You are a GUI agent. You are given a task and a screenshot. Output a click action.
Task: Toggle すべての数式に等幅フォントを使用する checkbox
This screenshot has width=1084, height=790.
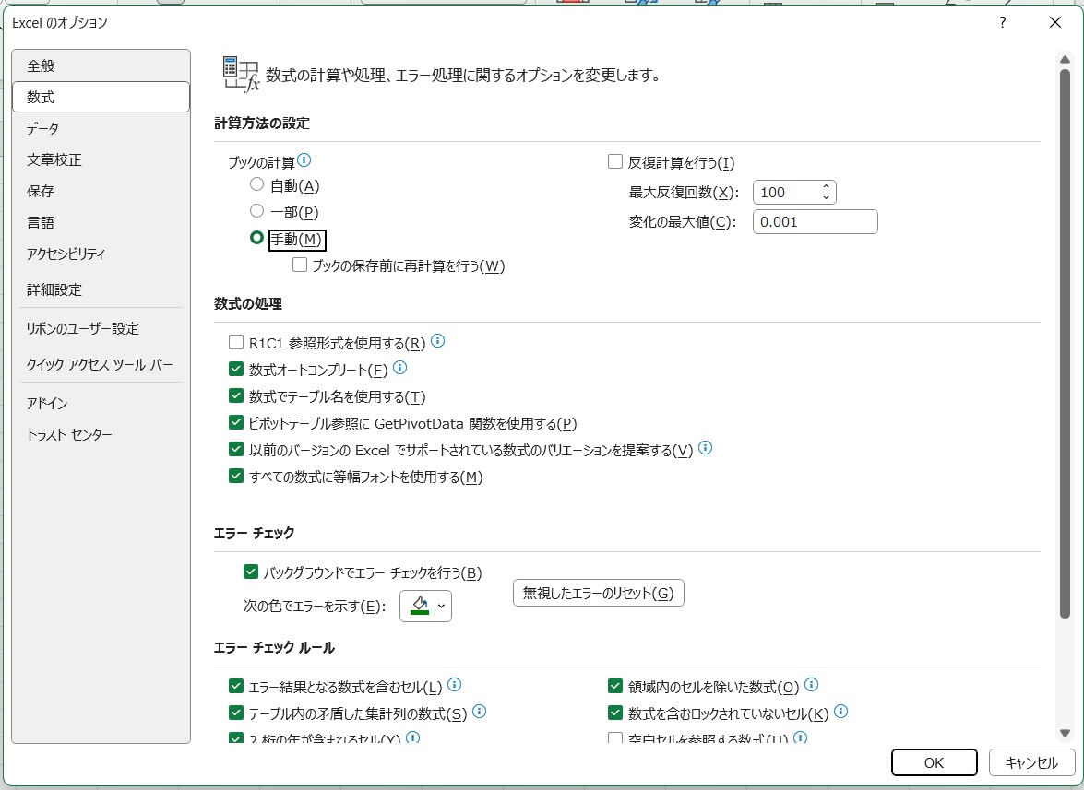click(236, 476)
